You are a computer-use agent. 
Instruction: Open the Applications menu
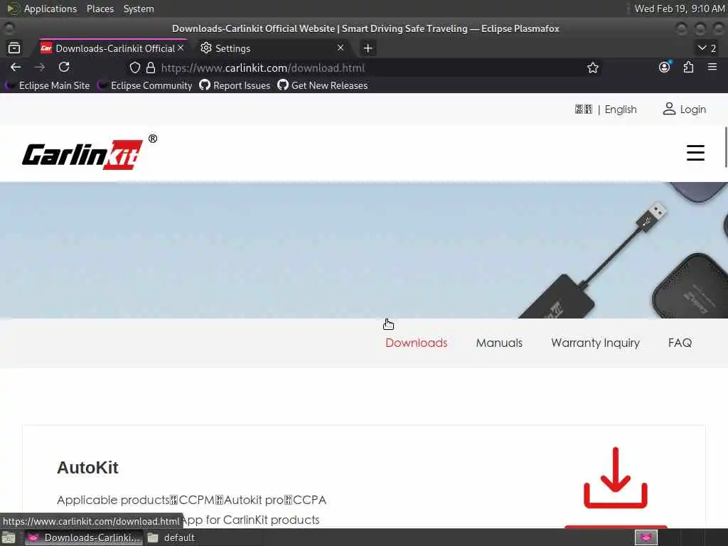click(50, 9)
